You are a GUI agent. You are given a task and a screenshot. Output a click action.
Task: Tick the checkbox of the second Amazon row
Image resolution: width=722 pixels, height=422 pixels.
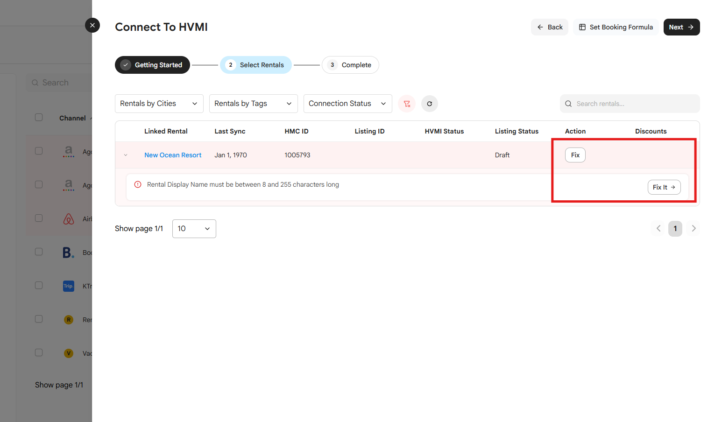tap(39, 184)
